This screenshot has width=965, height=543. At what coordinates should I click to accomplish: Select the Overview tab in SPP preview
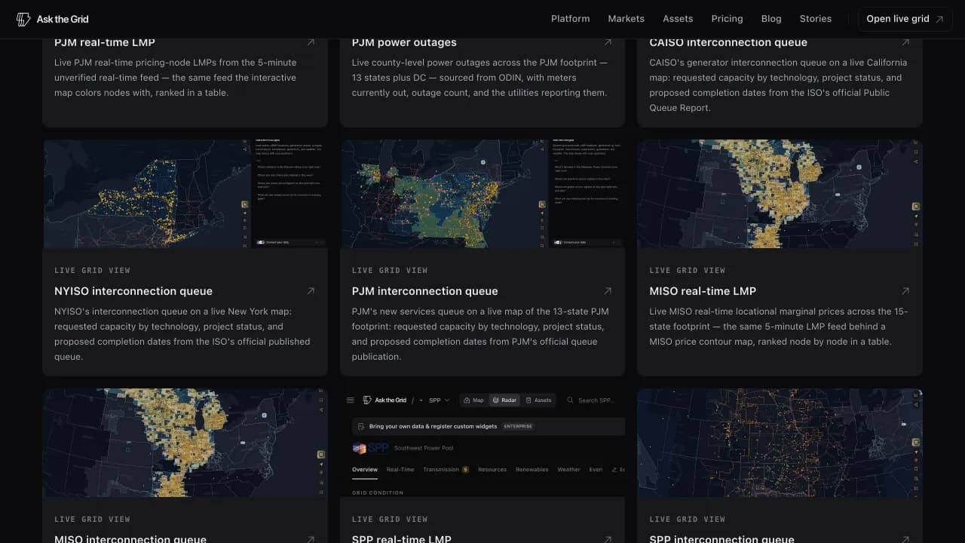365,470
